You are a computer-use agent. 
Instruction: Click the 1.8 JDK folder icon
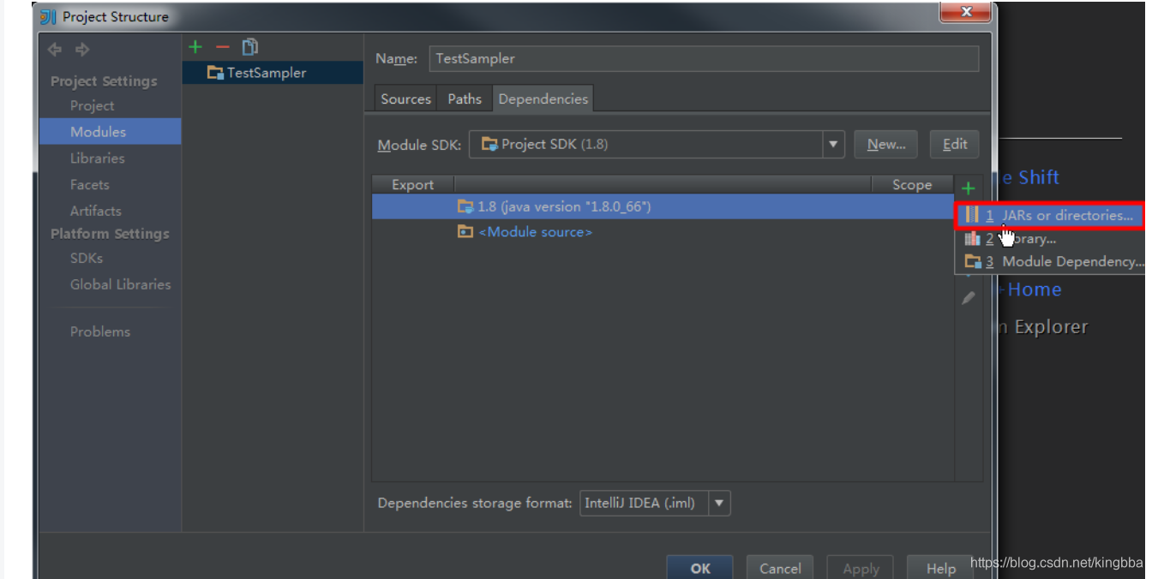pyautogui.click(x=465, y=206)
